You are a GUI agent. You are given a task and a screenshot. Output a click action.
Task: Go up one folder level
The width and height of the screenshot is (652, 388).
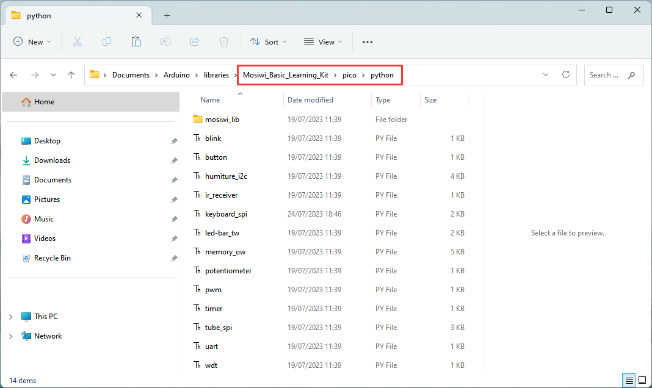[71, 75]
